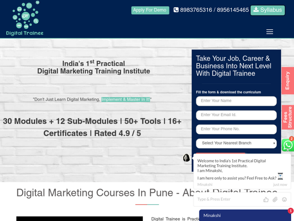Viewport: 294px width, 221px height.
Task: Click the Type & Press Enter chat box
Action: pyautogui.click(x=227, y=199)
